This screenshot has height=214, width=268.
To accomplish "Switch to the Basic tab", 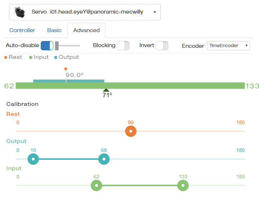I will (x=54, y=30).
